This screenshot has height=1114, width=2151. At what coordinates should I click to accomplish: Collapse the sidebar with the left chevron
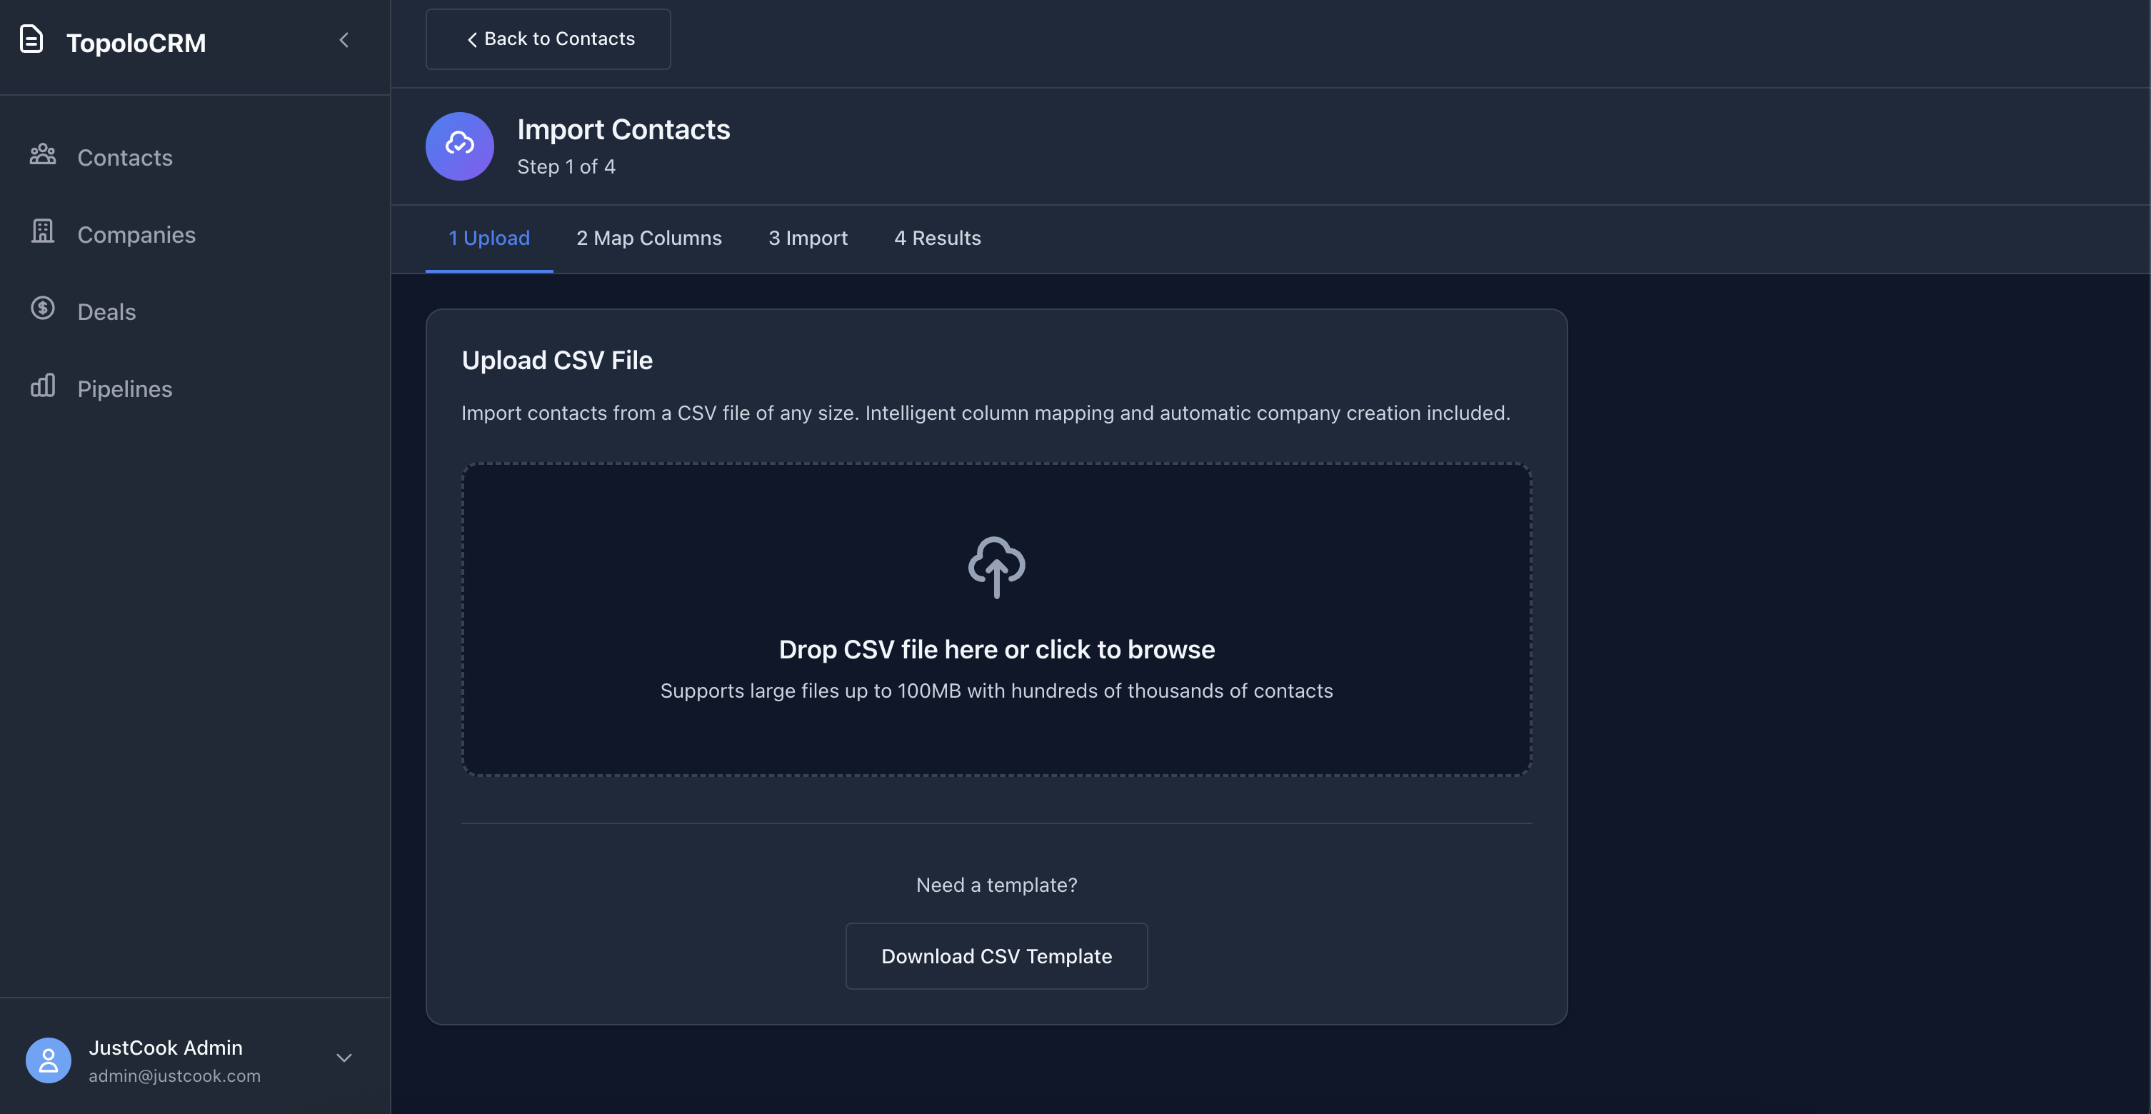click(x=344, y=39)
